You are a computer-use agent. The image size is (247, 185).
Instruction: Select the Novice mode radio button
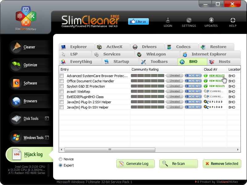click(61, 159)
